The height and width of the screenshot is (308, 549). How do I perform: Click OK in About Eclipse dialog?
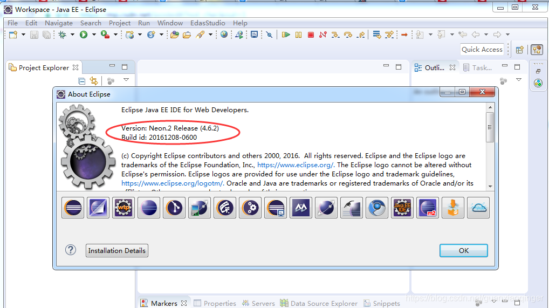click(x=464, y=250)
